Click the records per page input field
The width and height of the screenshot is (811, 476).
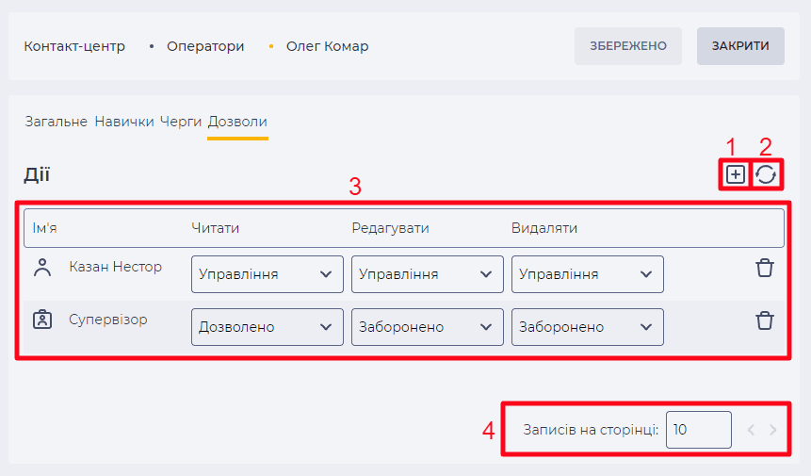(699, 430)
